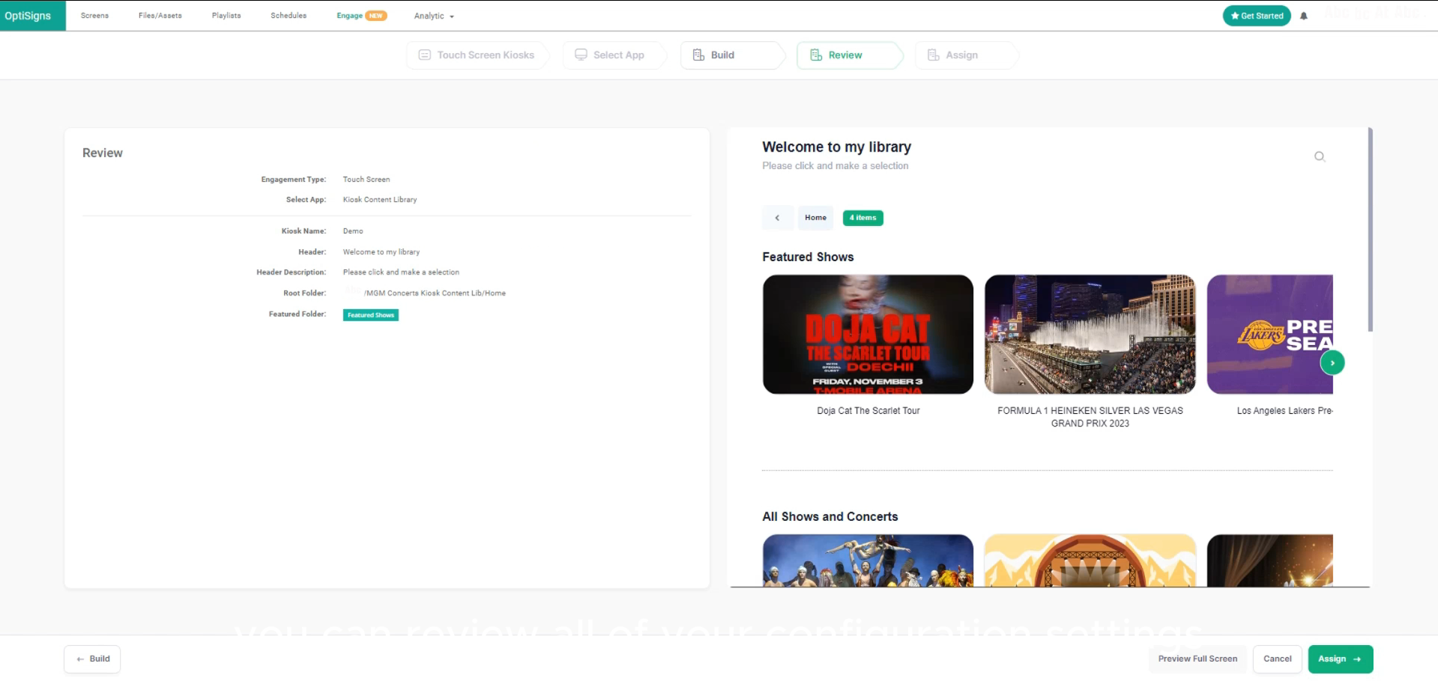Click the root folder path text
1438x681 pixels.
point(435,293)
